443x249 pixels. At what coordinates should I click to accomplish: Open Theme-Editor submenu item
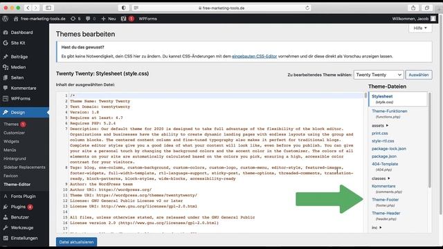[x=17, y=185]
